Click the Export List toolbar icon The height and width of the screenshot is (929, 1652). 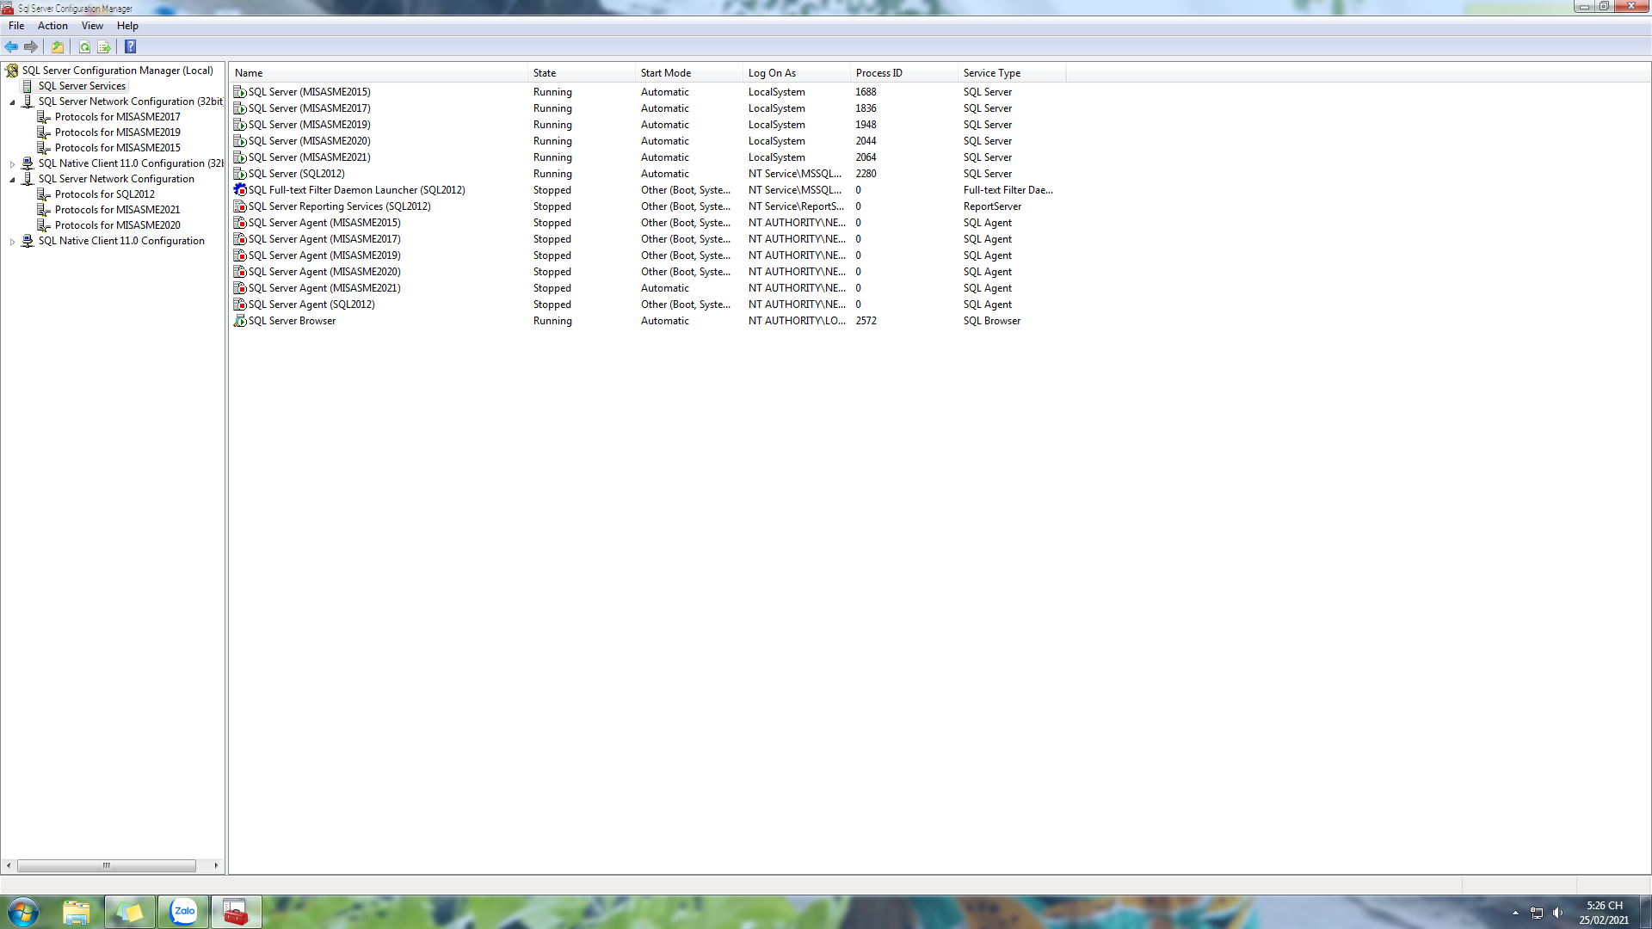click(x=104, y=46)
